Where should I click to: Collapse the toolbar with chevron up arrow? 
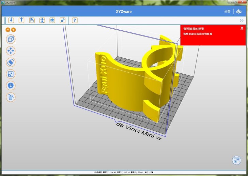[242, 20]
